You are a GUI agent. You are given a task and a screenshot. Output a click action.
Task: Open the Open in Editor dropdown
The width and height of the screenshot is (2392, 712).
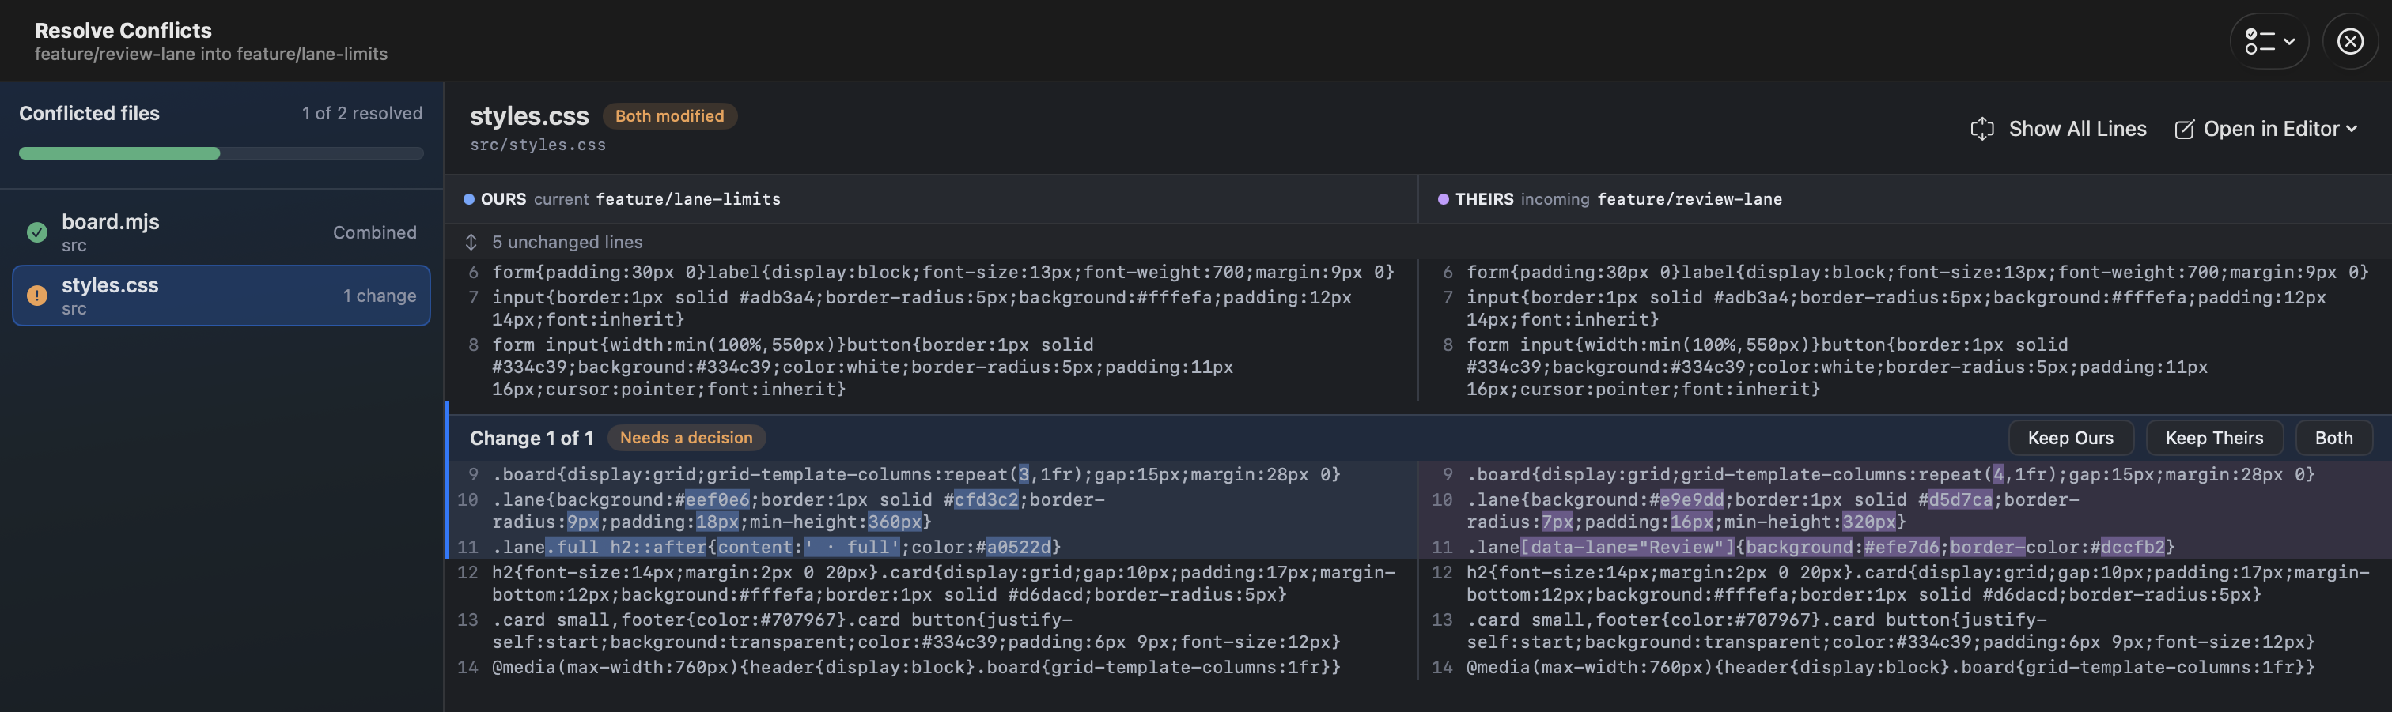pos(2265,129)
